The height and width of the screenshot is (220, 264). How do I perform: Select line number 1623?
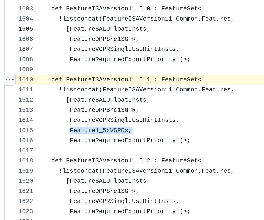tap(26, 211)
